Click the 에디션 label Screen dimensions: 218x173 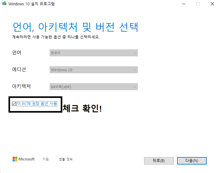(19, 69)
